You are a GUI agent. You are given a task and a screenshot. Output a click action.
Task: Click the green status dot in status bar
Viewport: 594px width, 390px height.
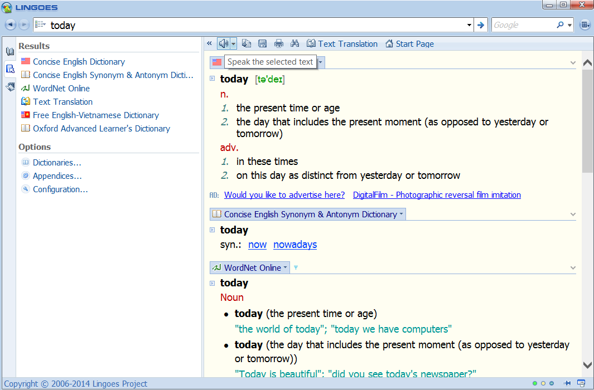pyautogui.click(x=535, y=383)
